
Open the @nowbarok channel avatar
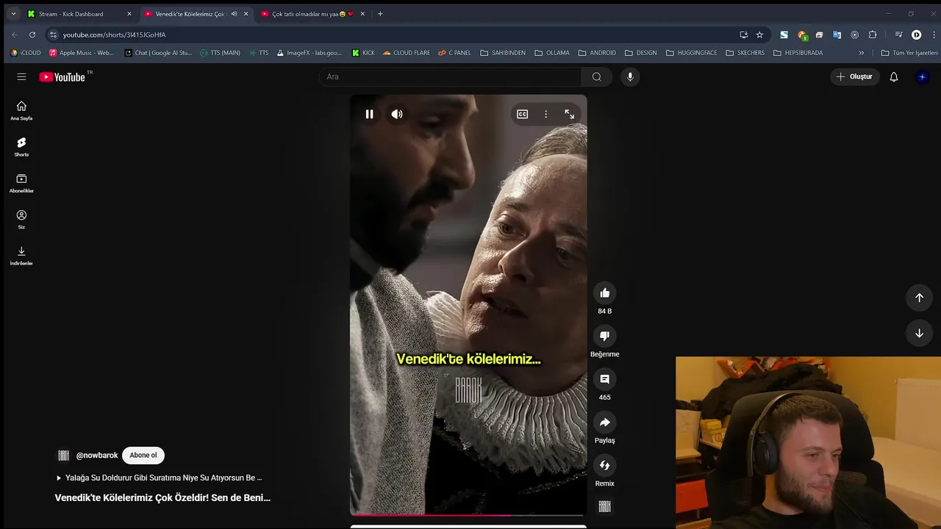[x=63, y=456]
